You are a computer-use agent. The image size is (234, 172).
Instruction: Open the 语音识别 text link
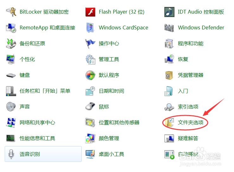pos(30,154)
